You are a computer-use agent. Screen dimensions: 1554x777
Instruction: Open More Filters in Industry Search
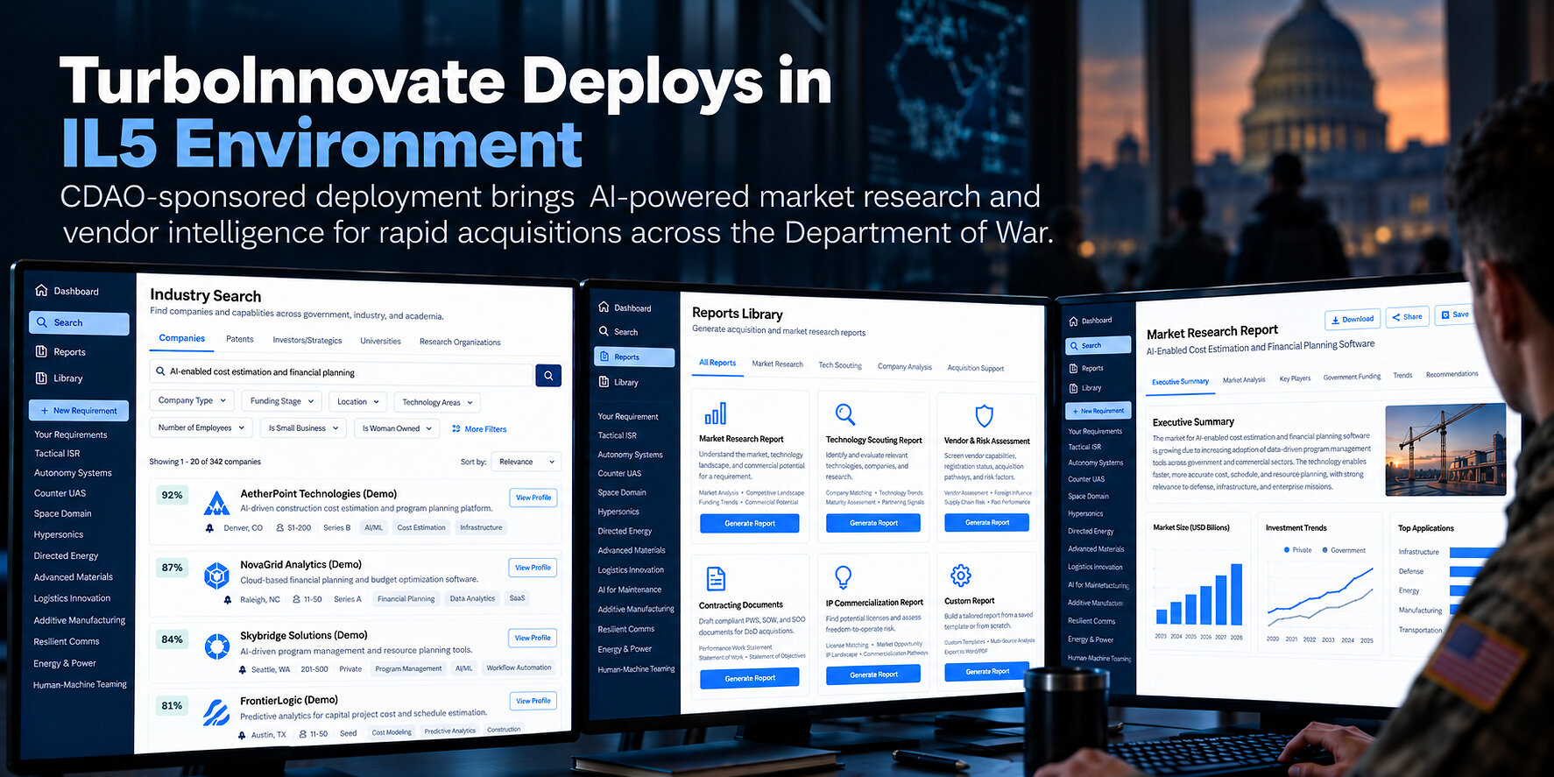tap(479, 429)
